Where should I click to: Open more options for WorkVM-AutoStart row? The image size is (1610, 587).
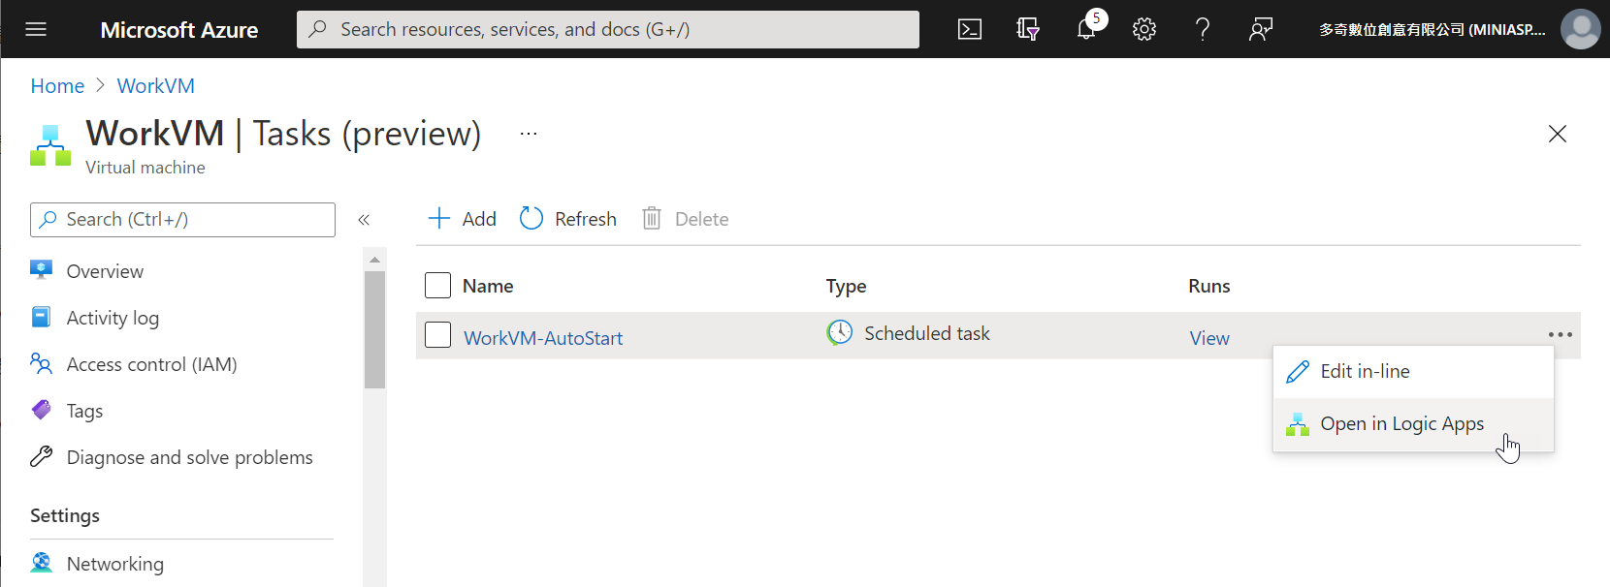[x=1561, y=335]
